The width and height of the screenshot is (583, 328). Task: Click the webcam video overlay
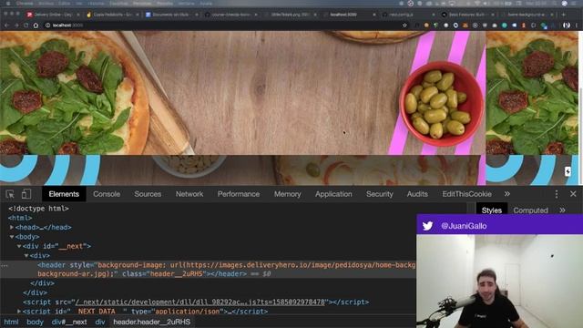pyautogui.click(x=500, y=282)
